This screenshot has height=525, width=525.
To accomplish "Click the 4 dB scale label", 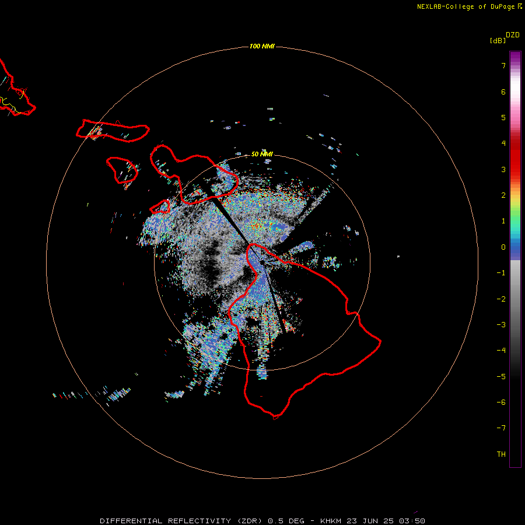I will coord(503,143).
